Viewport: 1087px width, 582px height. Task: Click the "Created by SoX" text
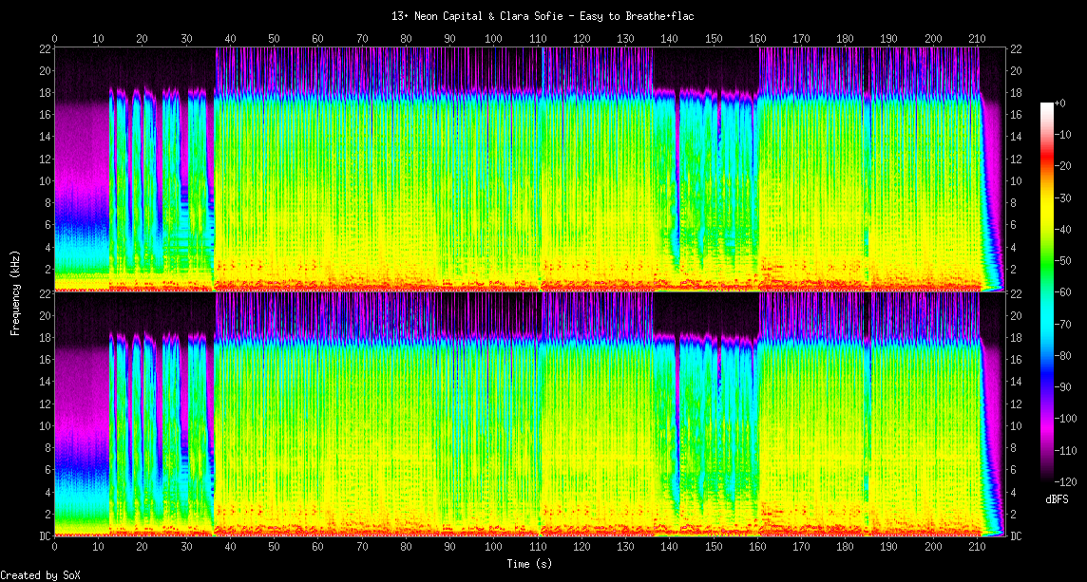(x=40, y=575)
